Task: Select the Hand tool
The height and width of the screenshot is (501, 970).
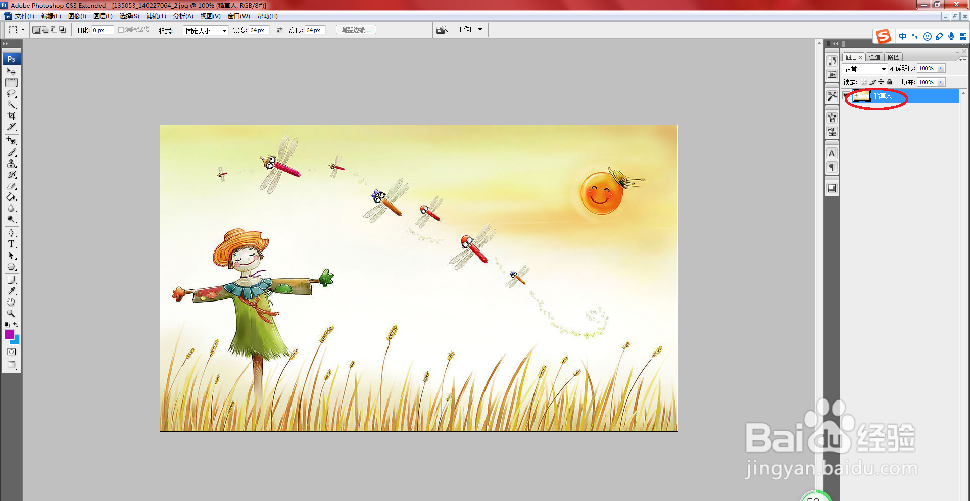Action: pyautogui.click(x=11, y=302)
